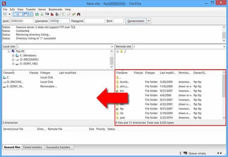Screen dimensions: 228x157
Task: Switch to the Failed transfers tab
Action: tap(33, 147)
